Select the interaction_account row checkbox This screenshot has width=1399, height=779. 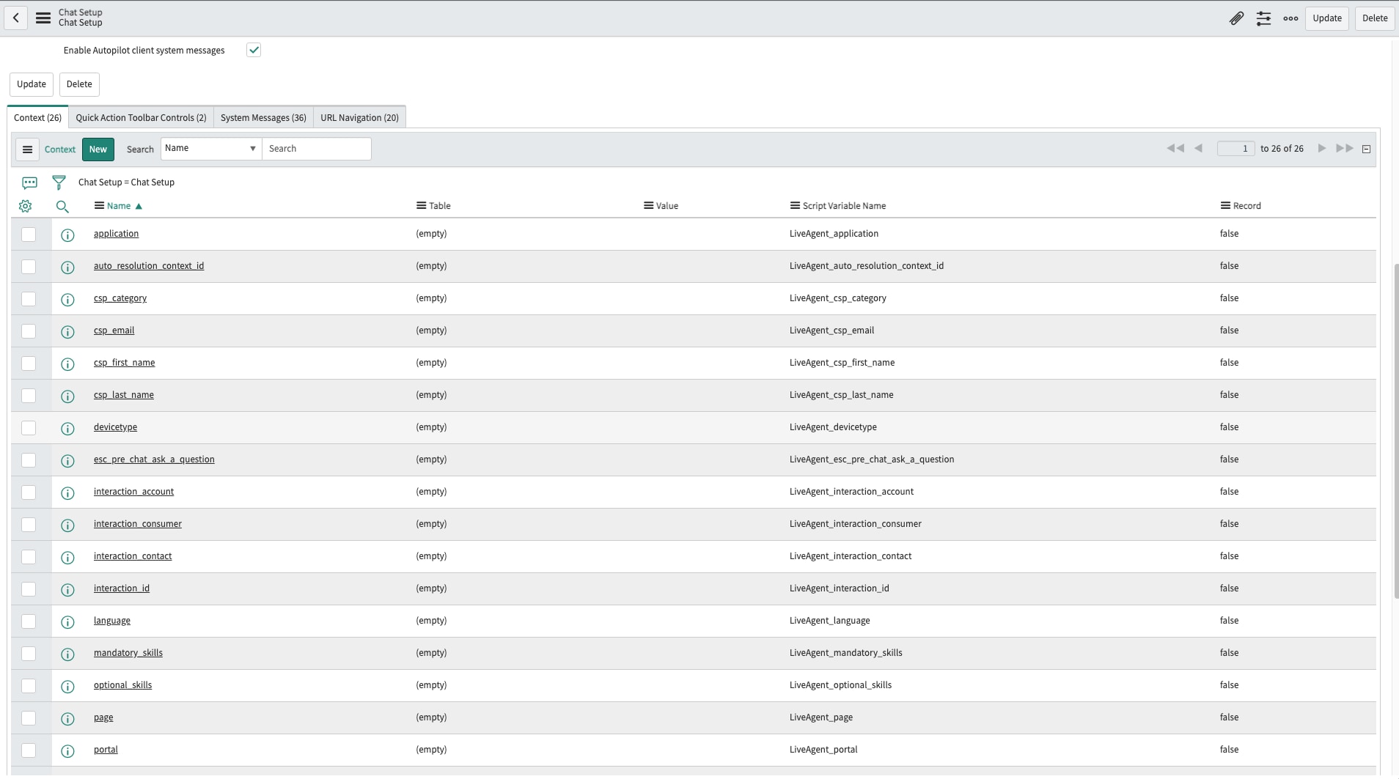[29, 492]
